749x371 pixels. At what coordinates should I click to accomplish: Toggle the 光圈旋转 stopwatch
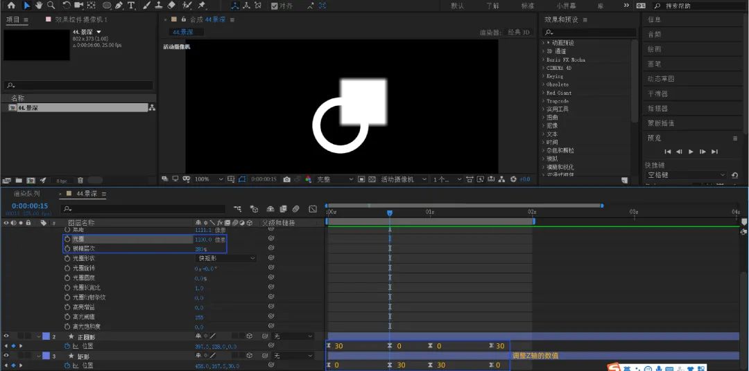point(67,268)
